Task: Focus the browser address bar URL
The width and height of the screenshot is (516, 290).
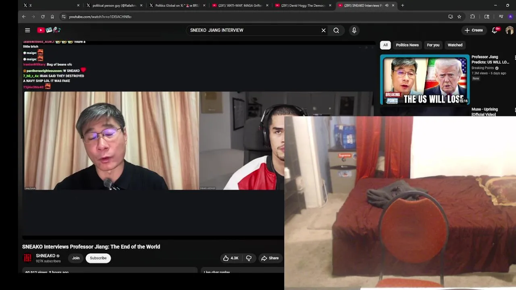Action: pos(100,17)
